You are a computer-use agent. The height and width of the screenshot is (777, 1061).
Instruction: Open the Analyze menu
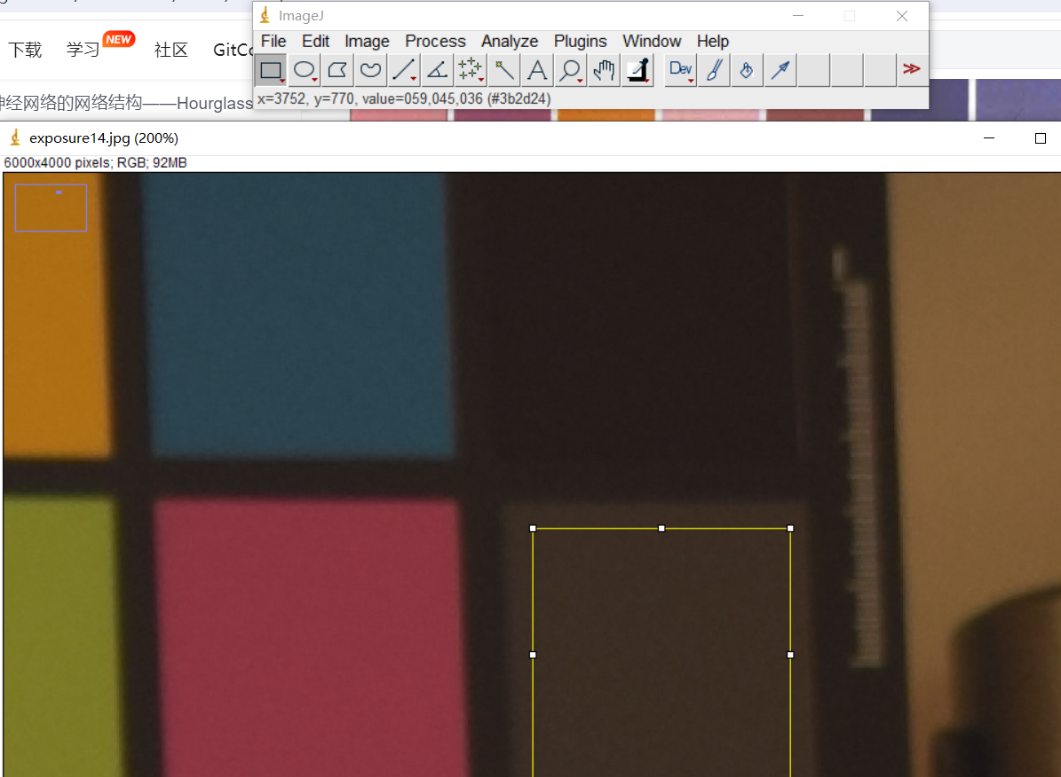click(x=510, y=42)
